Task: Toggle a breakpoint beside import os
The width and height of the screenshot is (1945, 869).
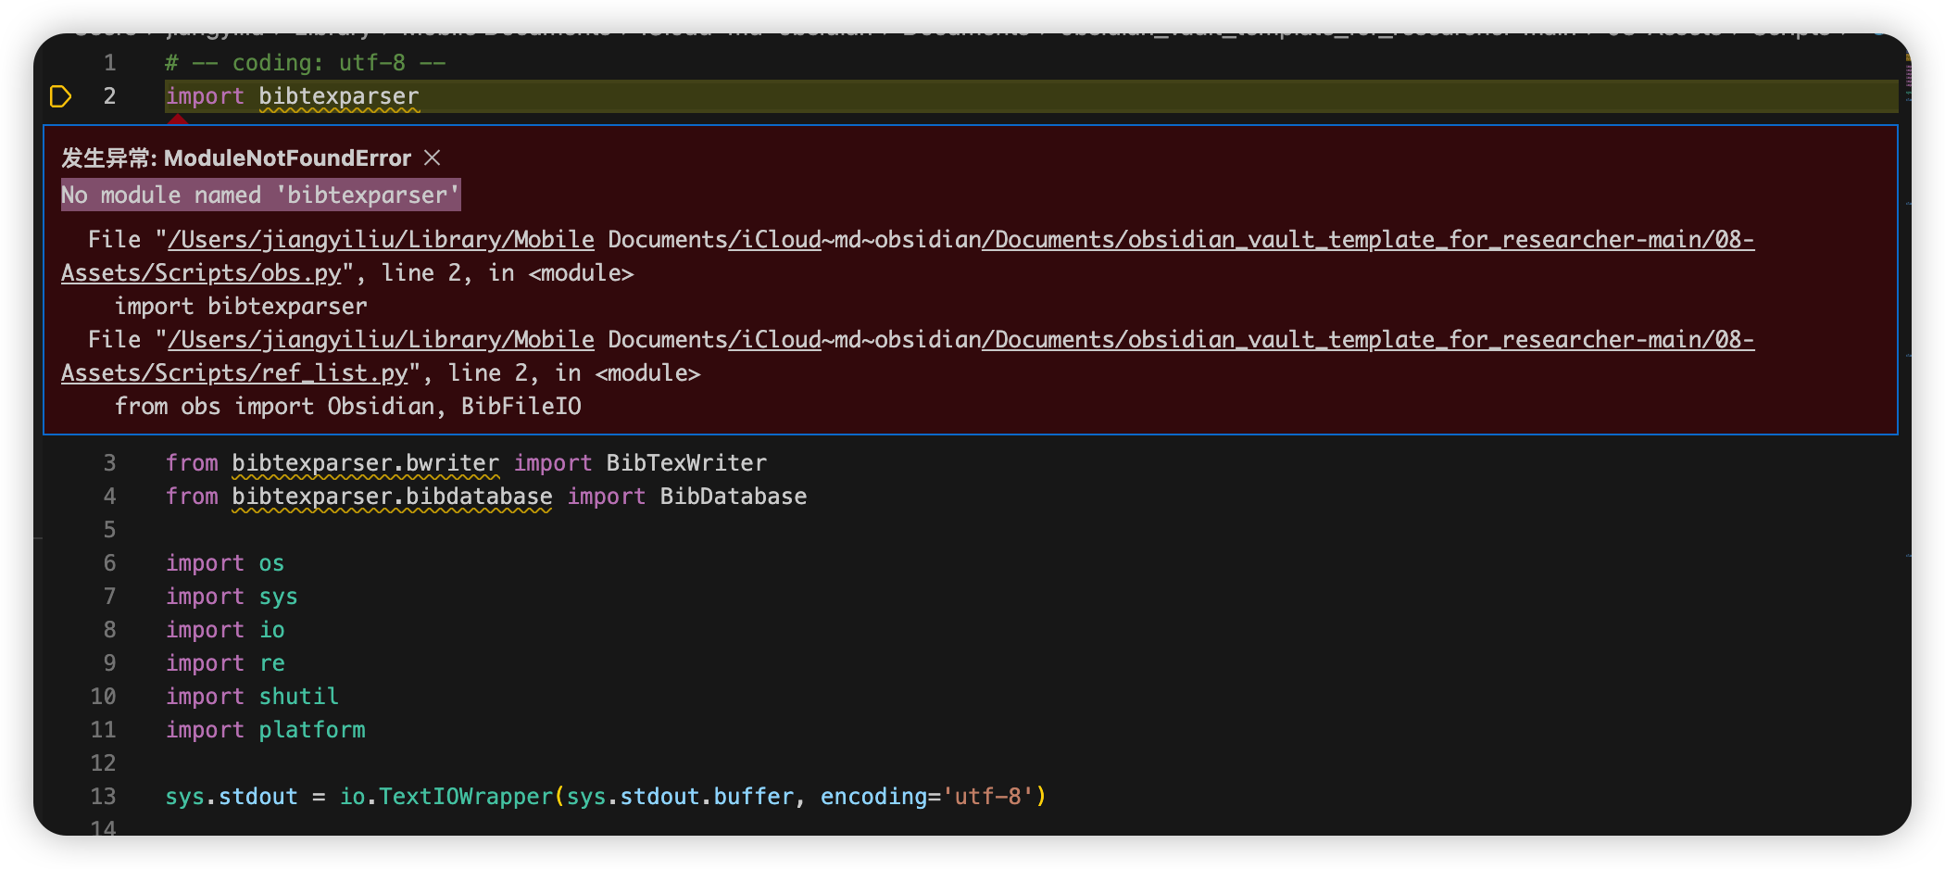Action: (x=63, y=562)
